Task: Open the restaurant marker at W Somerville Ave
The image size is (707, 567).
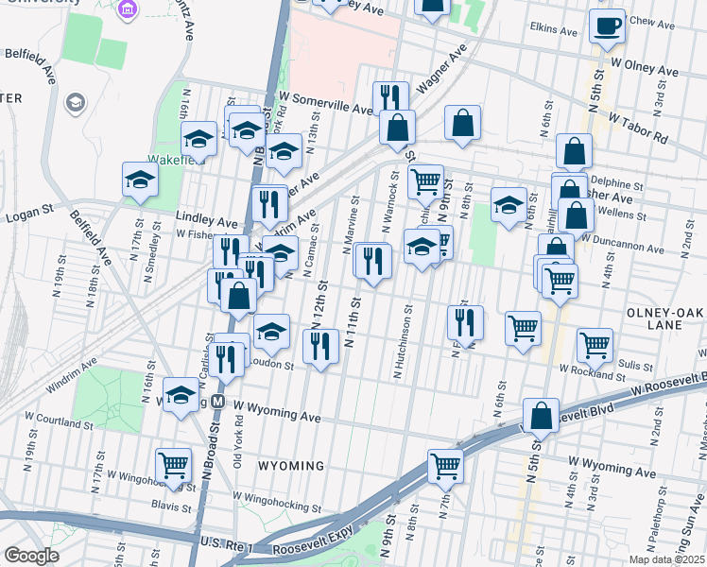Action: 389,96
